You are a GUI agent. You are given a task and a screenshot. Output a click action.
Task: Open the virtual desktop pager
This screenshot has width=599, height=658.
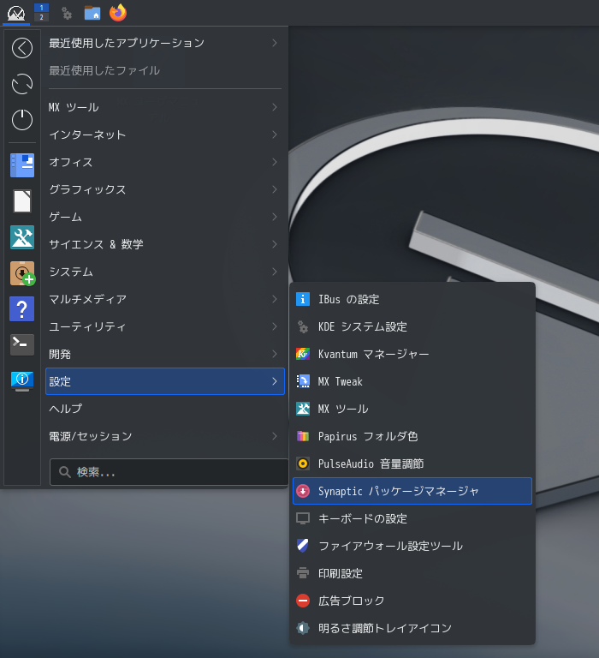tap(41, 13)
